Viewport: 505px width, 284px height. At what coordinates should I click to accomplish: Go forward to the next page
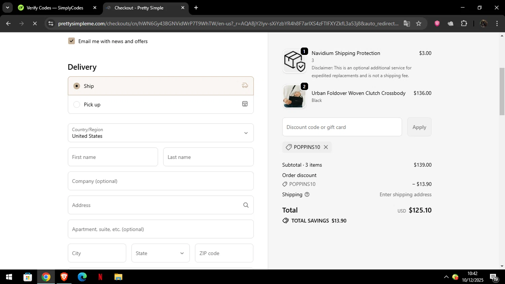(x=22, y=24)
